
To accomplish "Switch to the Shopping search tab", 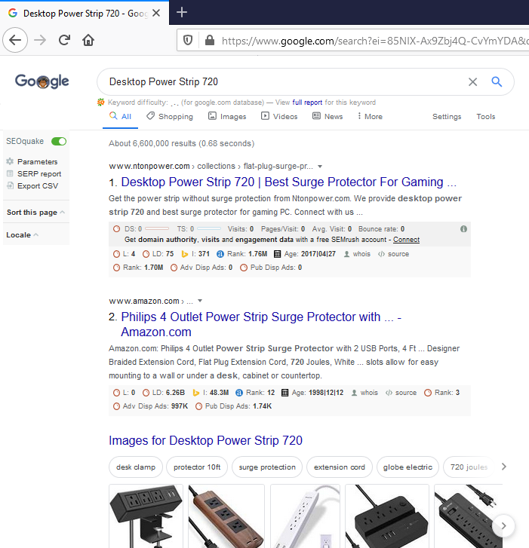I will pos(170,117).
